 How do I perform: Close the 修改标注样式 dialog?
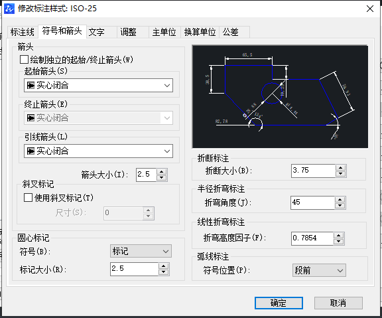370,9
